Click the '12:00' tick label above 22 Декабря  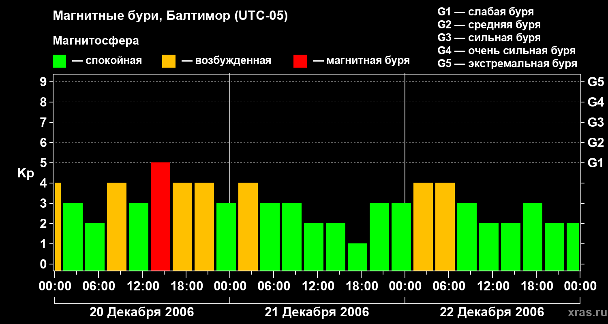coord(492,286)
